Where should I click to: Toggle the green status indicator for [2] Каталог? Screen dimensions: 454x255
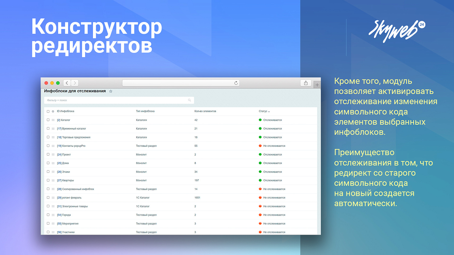click(x=260, y=120)
